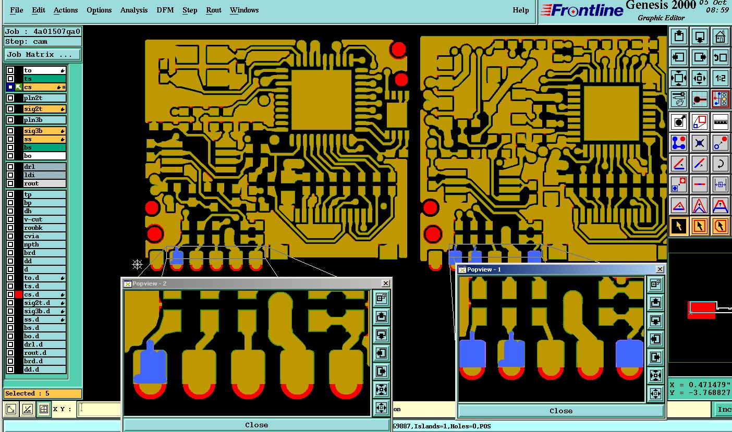Viewport: 732px width, 432px height.
Task: Select the connected blue-red dots net tool
Action: click(x=679, y=142)
